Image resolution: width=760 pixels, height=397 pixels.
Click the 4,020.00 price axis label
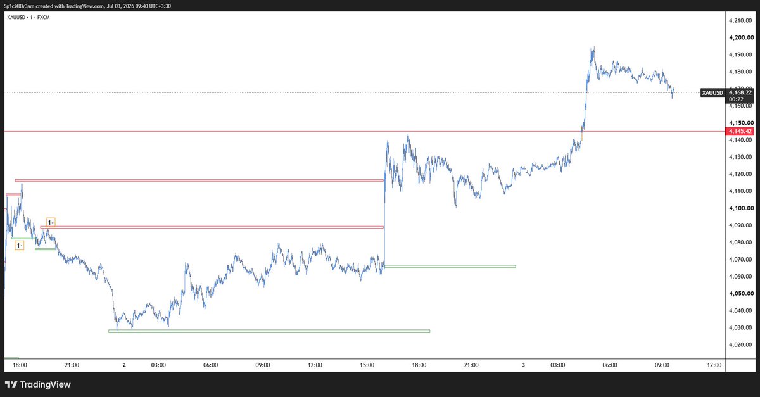click(x=740, y=345)
